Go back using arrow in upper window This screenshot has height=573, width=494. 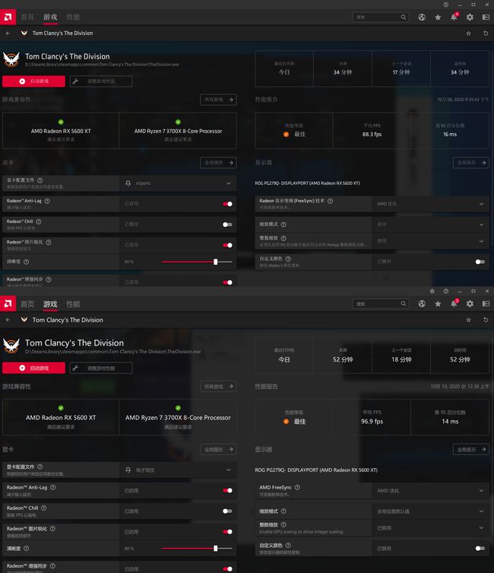[x=8, y=33]
